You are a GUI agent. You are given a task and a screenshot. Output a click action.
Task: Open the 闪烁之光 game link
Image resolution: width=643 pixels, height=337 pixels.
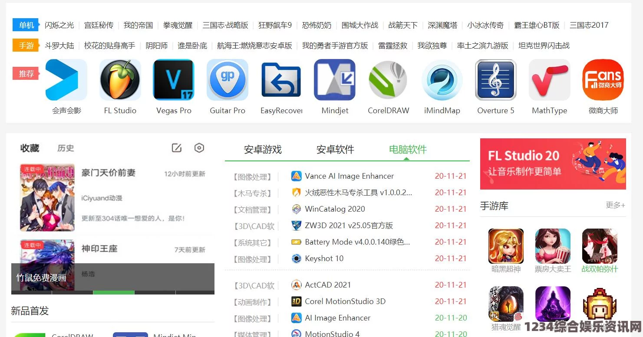pyautogui.click(x=59, y=25)
